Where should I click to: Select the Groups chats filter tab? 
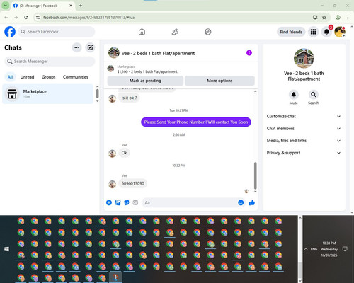[x=48, y=77]
